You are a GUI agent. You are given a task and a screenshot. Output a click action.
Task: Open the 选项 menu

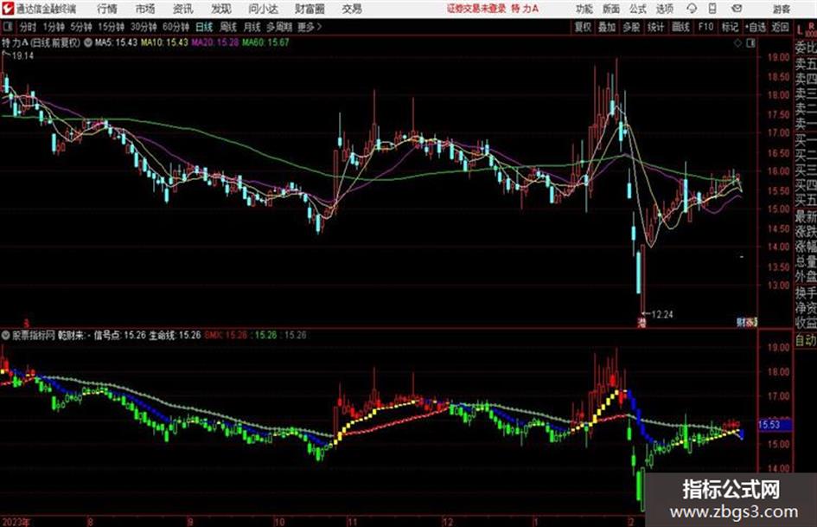(664, 9)
